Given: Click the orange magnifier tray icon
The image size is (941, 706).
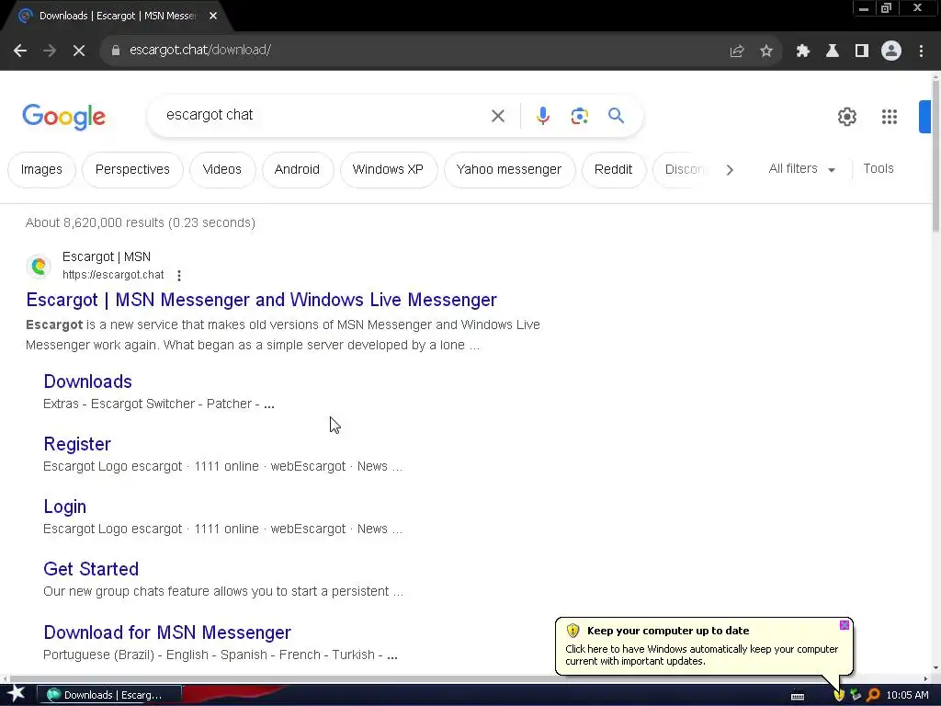Looking at the screenshot, I should pyautogui.click(x=873, y=695).
